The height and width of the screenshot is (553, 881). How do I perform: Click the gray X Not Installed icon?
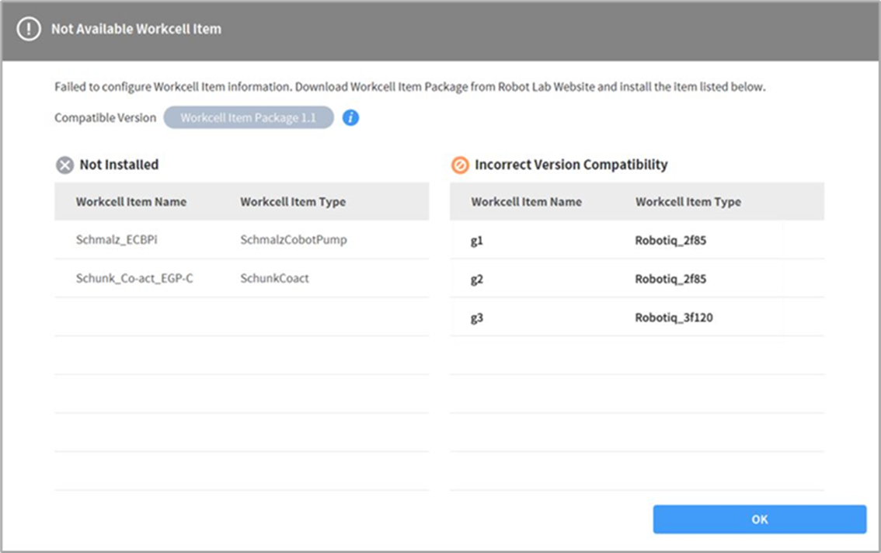[x=64, y=165]
